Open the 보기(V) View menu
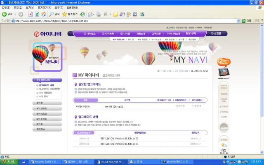 click(30, 7)
